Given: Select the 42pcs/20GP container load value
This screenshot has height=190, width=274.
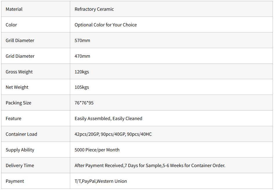Looking at the screenshot, I should point(87,134).
